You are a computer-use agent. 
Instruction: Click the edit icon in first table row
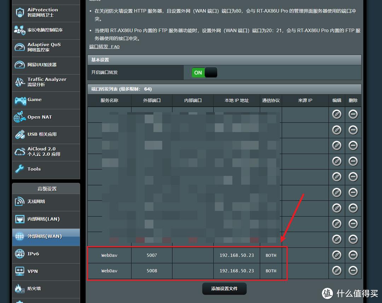point(336,114)
